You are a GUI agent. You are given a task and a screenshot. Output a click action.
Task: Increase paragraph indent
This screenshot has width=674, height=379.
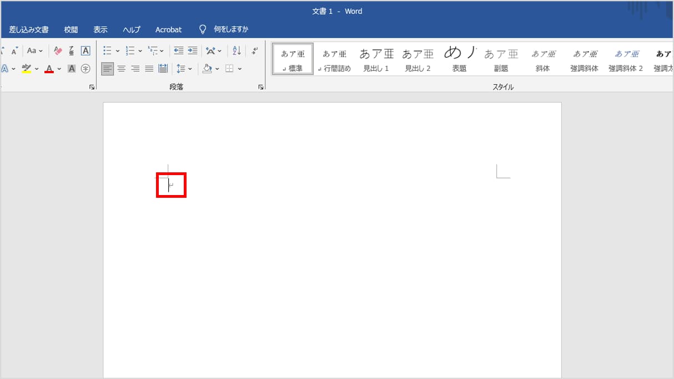click(192, 50)
